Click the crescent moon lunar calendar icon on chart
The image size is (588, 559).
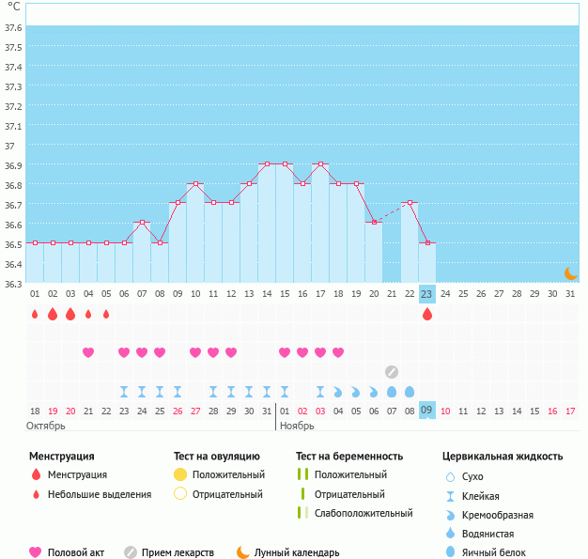(x=570, y=273)
